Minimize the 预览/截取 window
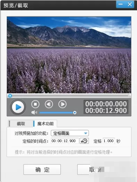Viewport: 137px width, 182px height. pos(121,5)
